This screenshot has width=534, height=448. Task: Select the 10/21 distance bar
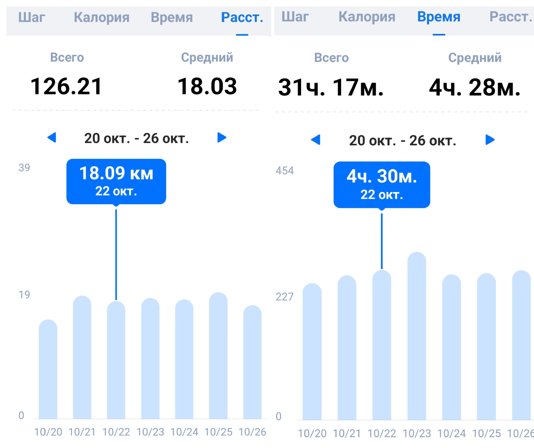pyautogui.click(x=82, y=357)
